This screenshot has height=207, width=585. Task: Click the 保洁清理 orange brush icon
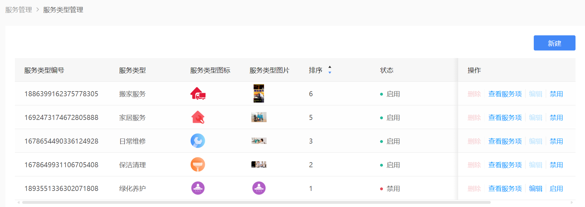[x=198, y=164]
